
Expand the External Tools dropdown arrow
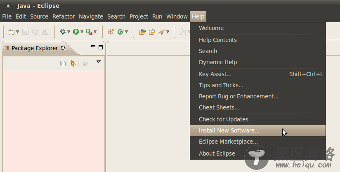point(95,32)
